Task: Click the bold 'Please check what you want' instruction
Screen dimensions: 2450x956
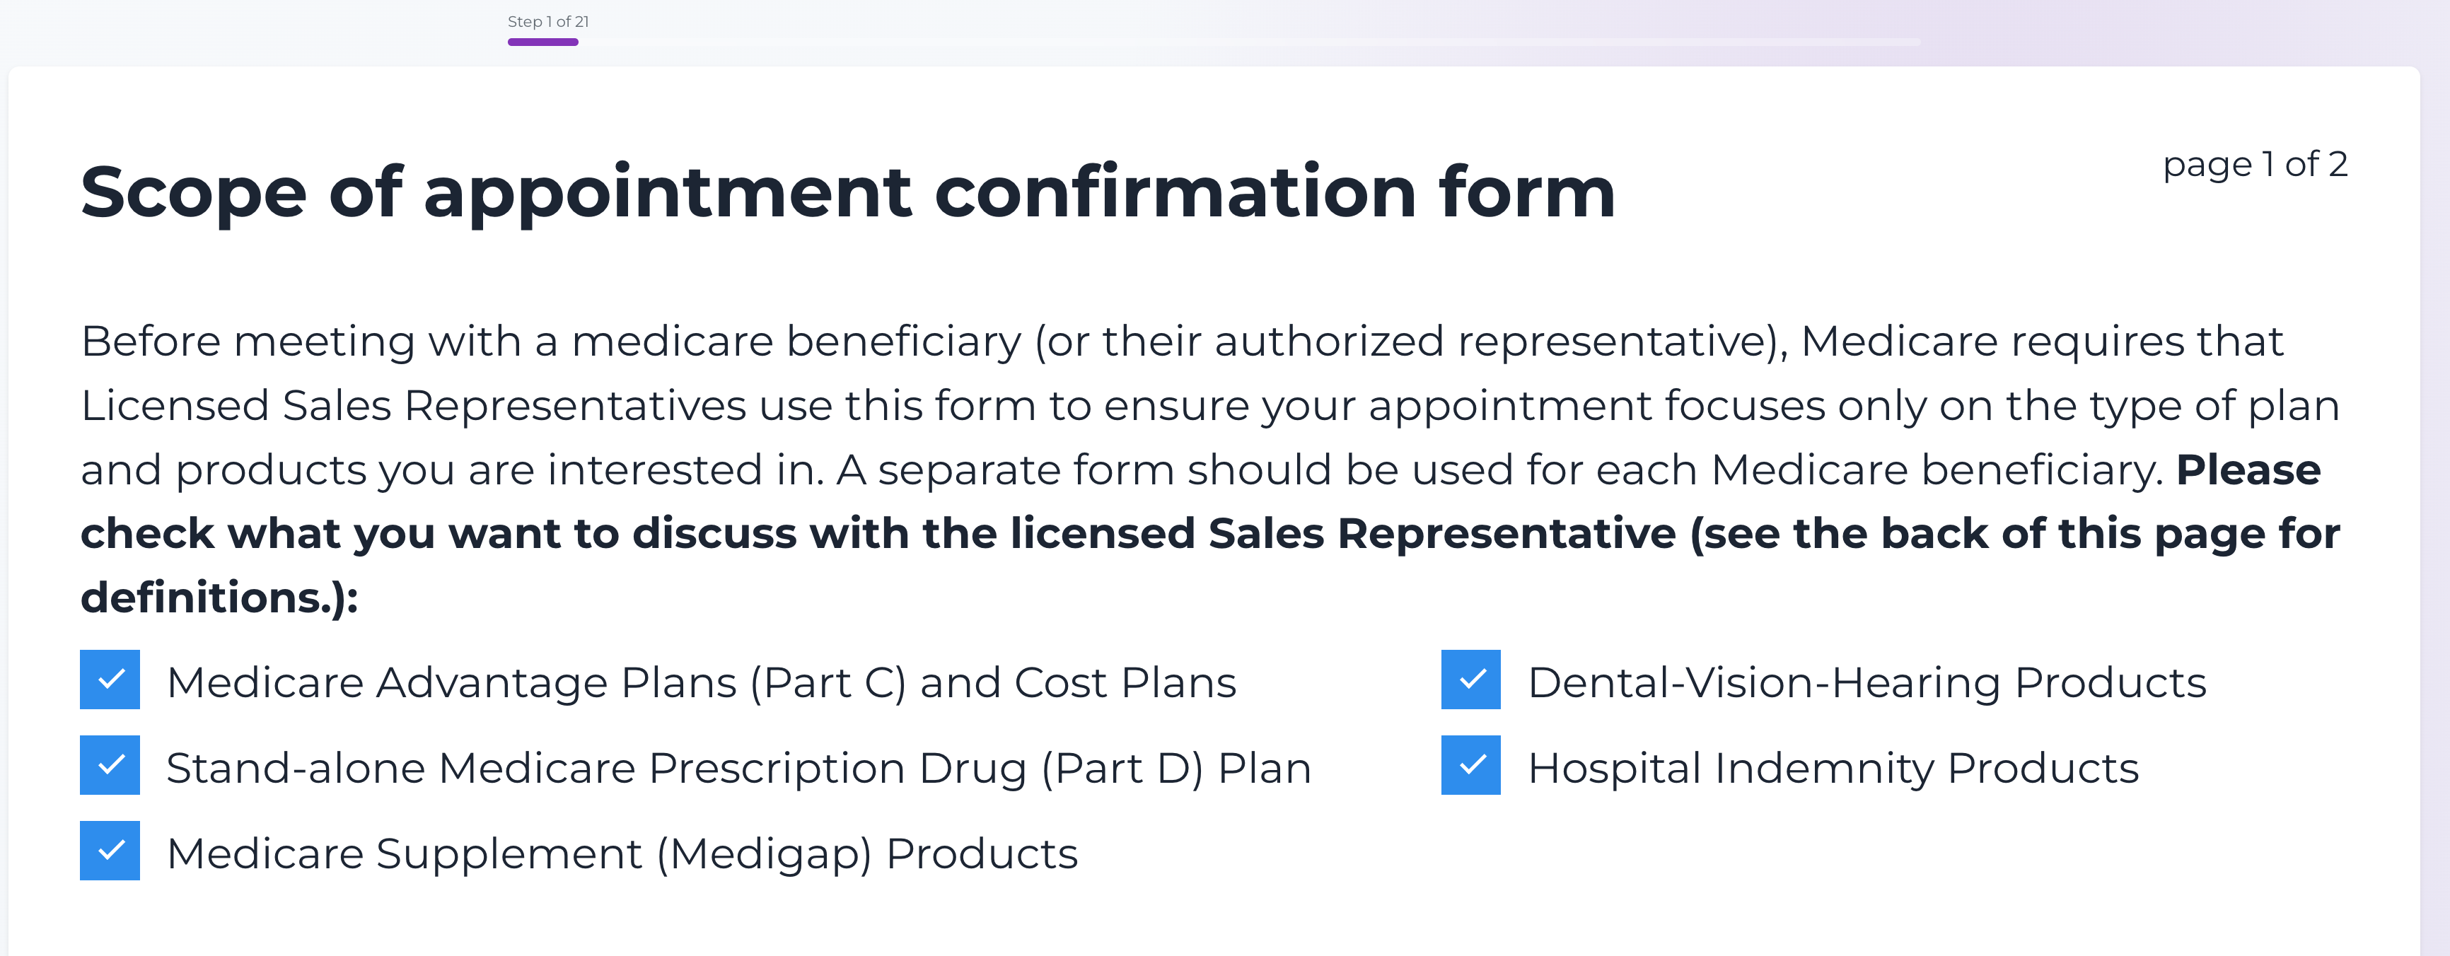Action: click(1208, 534)
